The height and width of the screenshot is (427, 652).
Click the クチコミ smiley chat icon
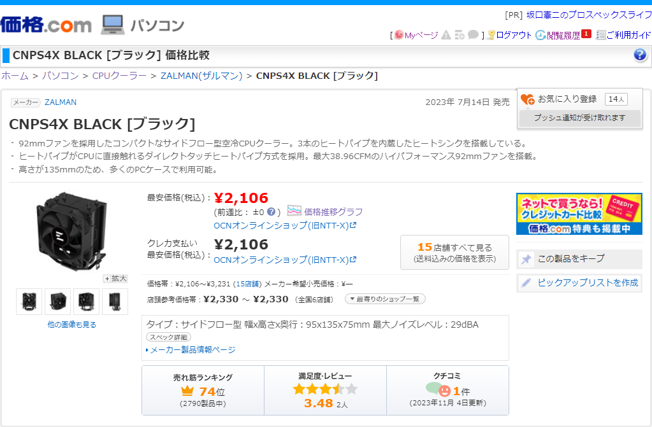click(438, 389)
